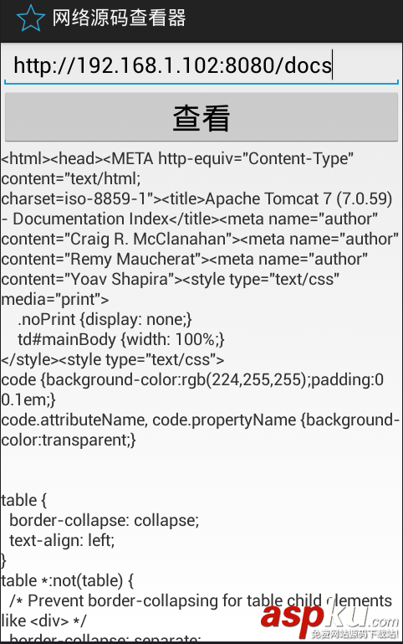Tap the Yoav Shapira content line

tap(170, 279)
